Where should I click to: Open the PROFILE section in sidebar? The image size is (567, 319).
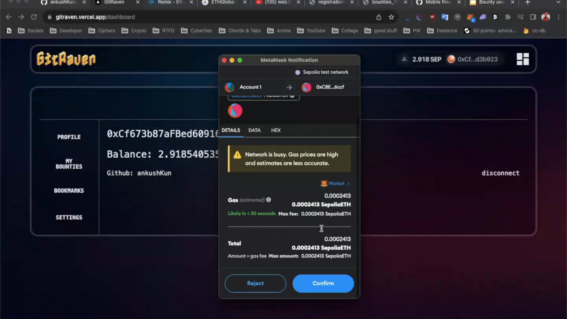pos(69,137)
